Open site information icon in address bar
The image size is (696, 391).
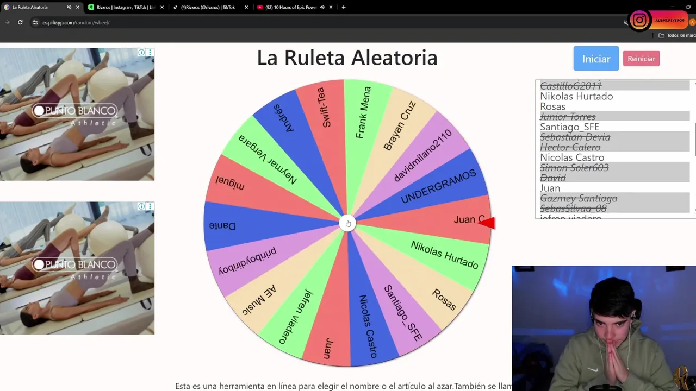pos(35,22)
